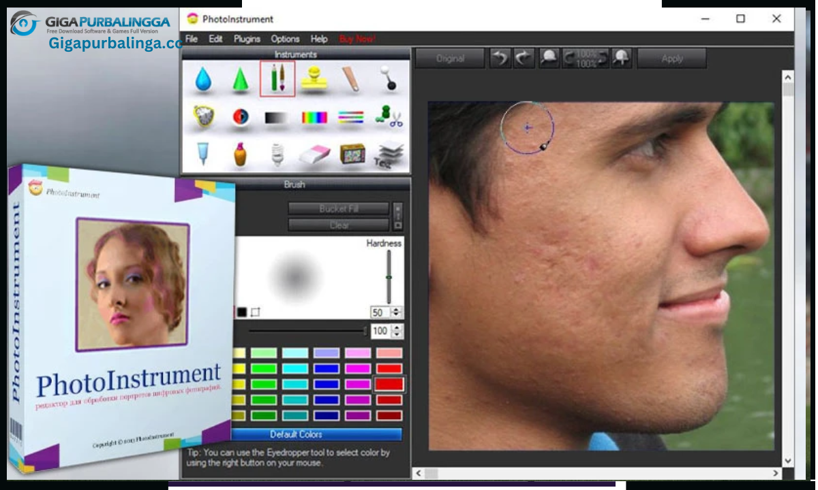Select the blue water drop Blur instrument
818x490 pixels.
(203, 80)
